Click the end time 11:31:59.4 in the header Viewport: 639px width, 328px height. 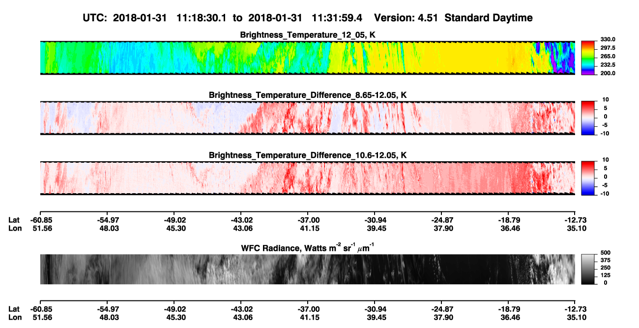click(337, 18)
